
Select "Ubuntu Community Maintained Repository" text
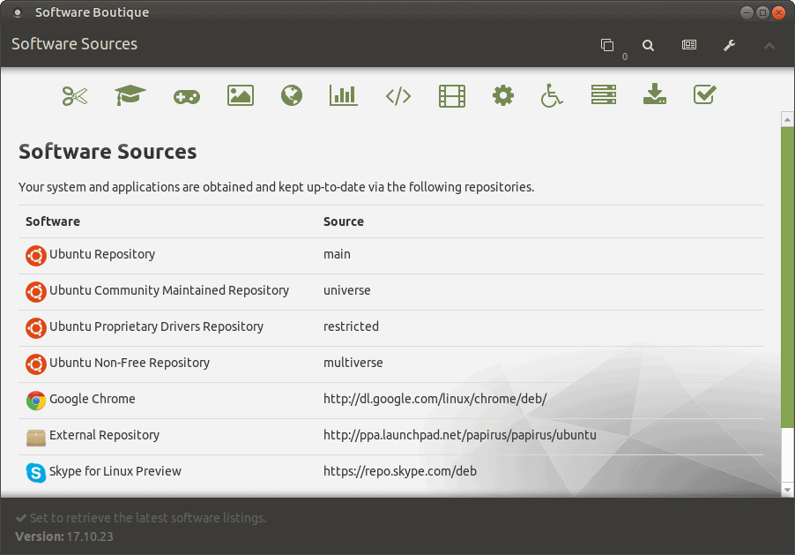pyautogui.click(x=169, y=290)
